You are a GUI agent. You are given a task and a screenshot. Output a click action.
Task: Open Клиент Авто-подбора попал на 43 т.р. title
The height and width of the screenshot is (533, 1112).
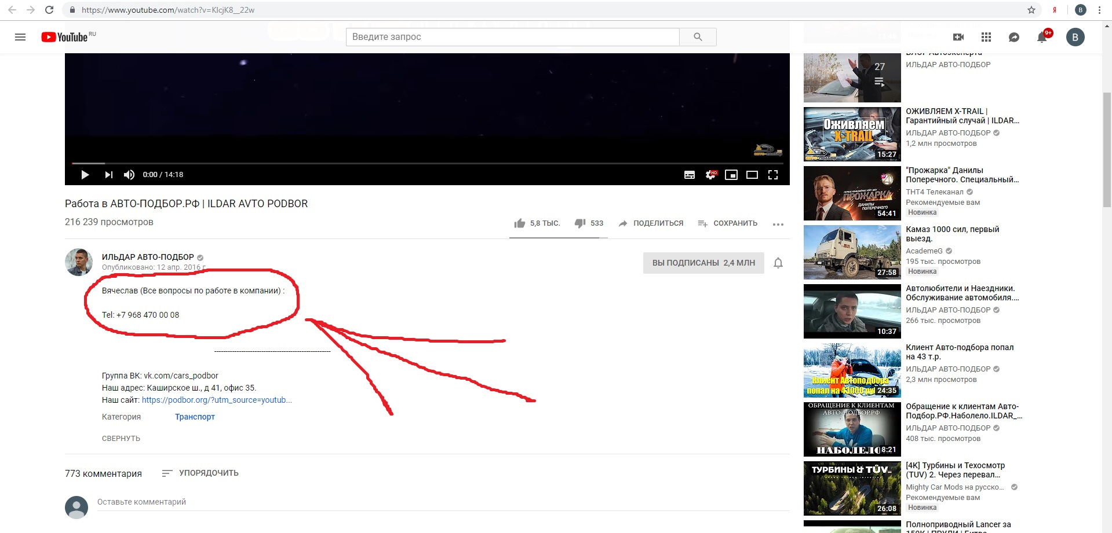point(960,352)
